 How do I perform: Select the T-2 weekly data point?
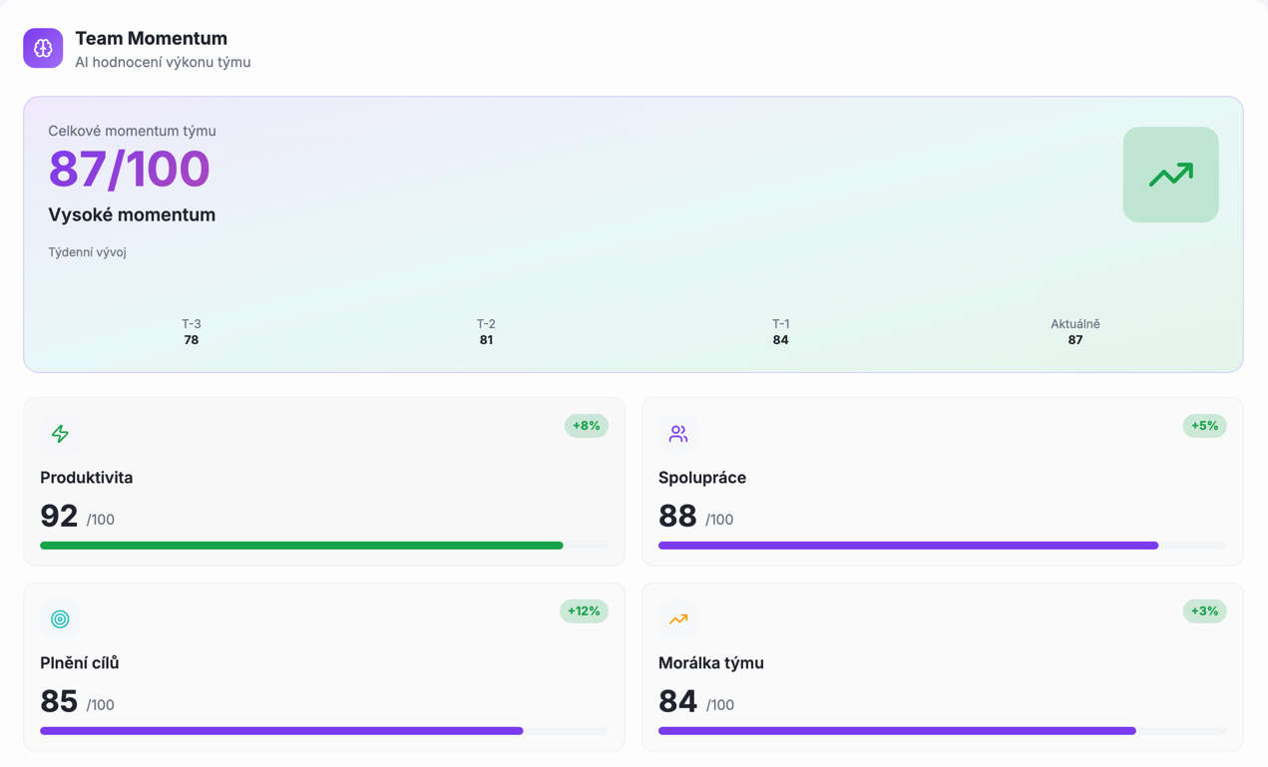click(x=486, y=332)
